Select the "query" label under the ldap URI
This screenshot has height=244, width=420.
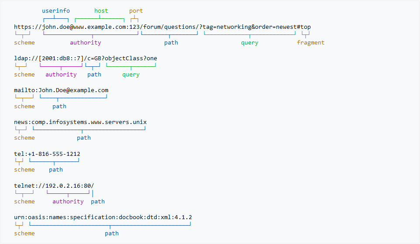tap(131, 75)
